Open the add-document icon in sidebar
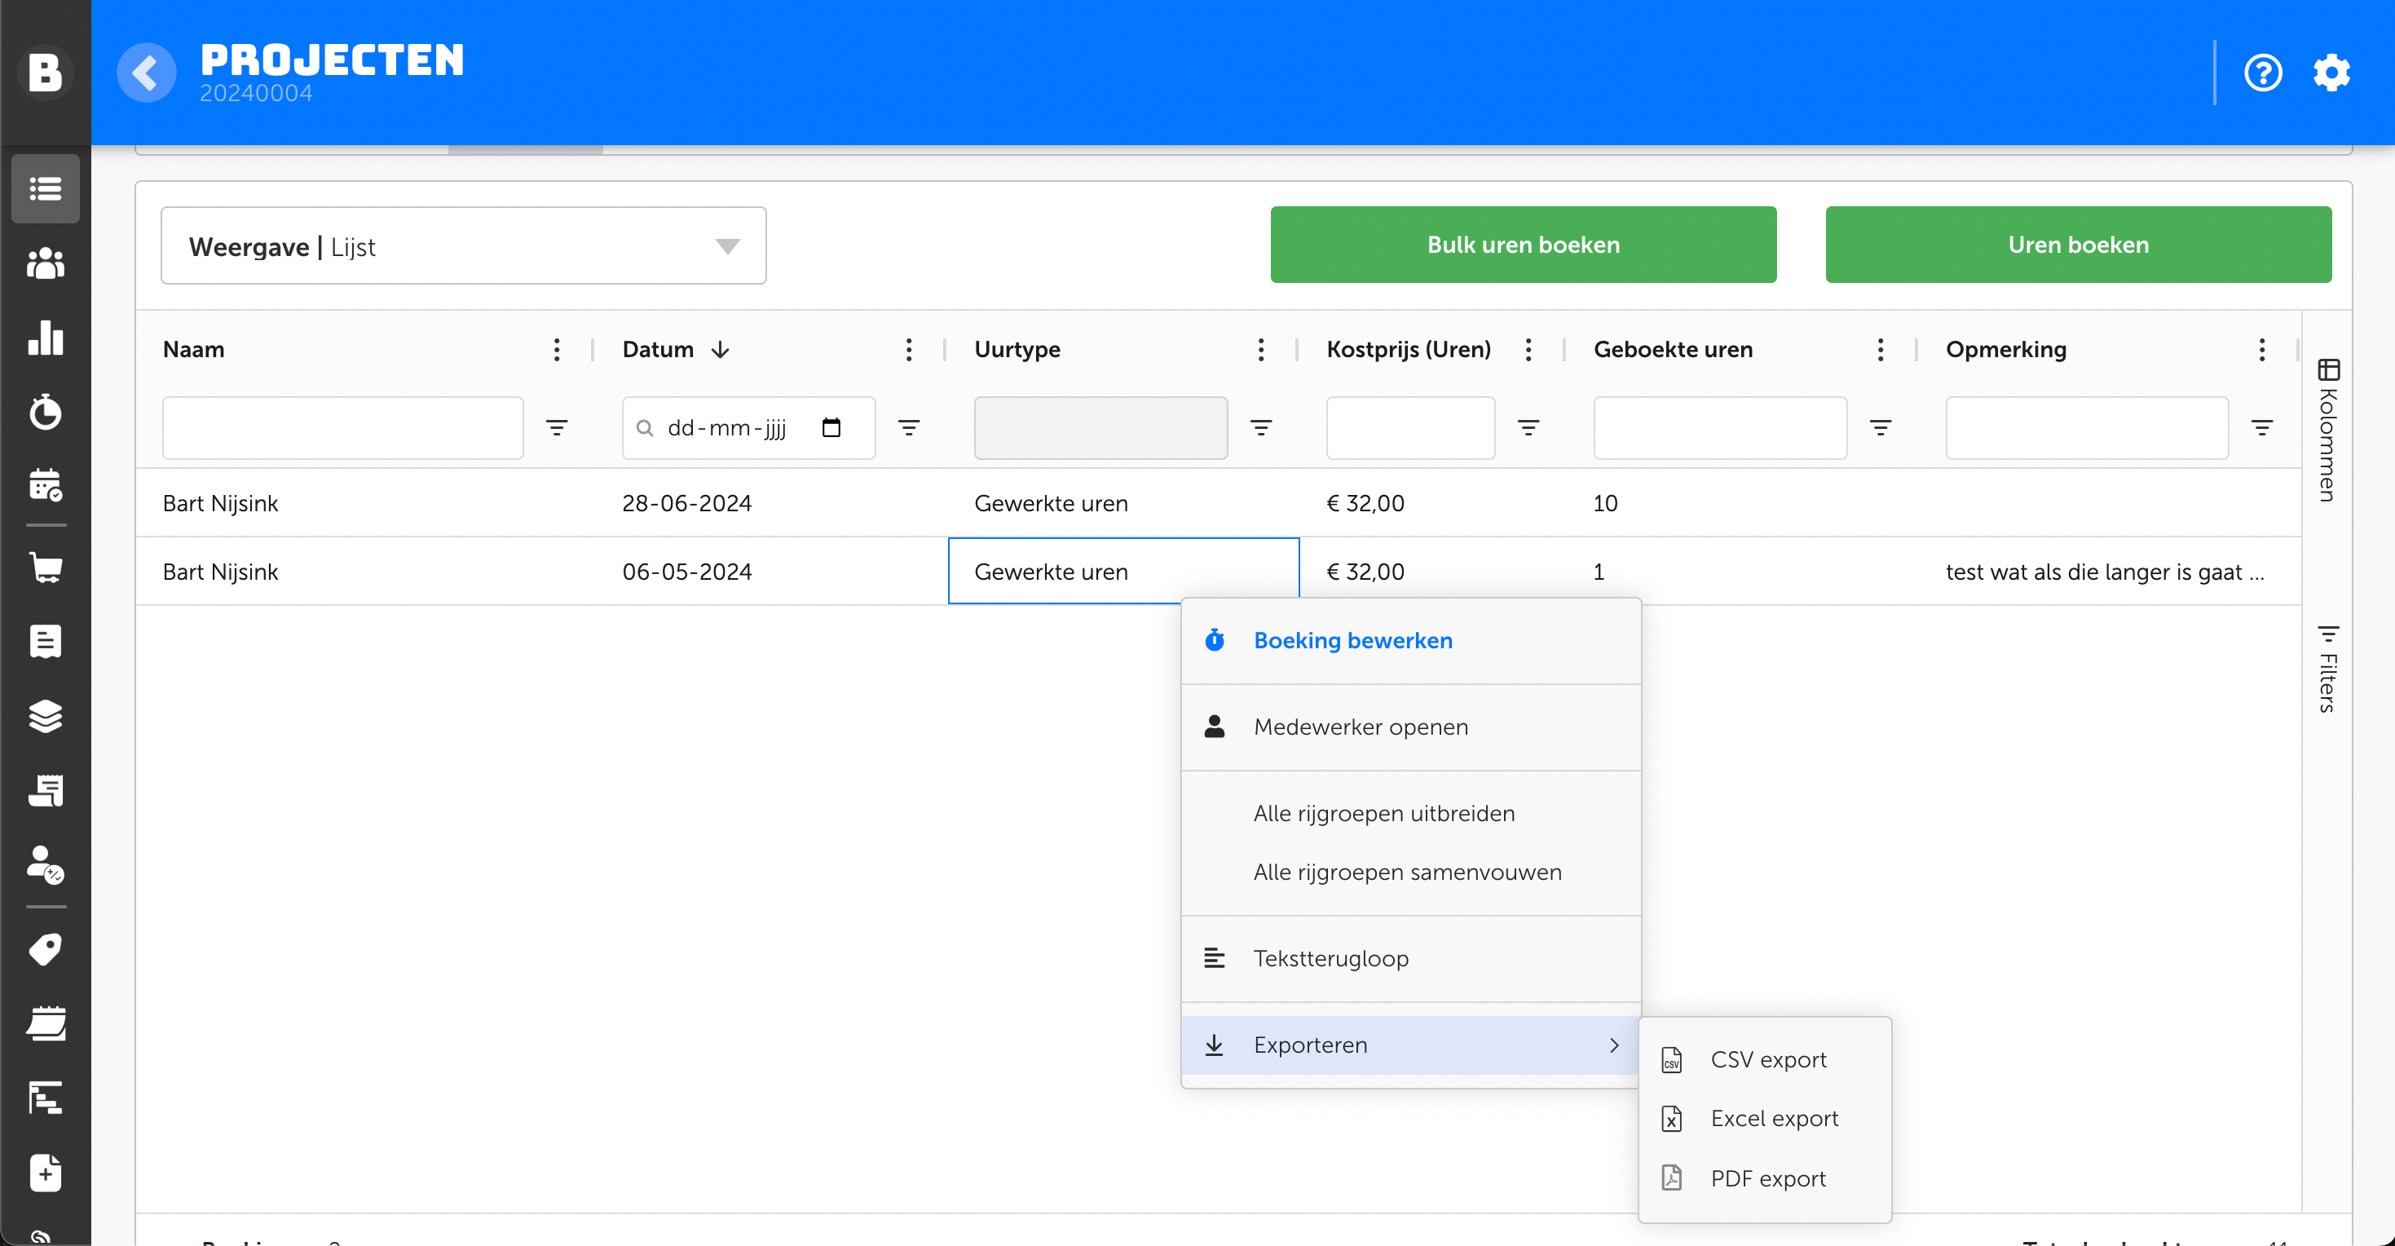This screenshot has height=1246, width=2395. [x=46, y=1173]
